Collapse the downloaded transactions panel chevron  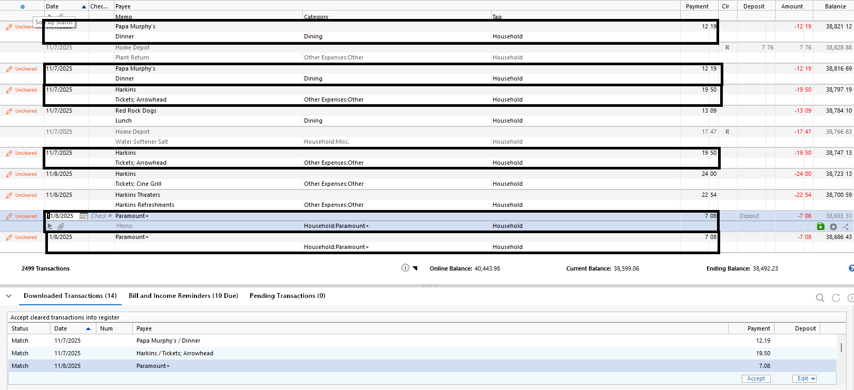(8, 296)
